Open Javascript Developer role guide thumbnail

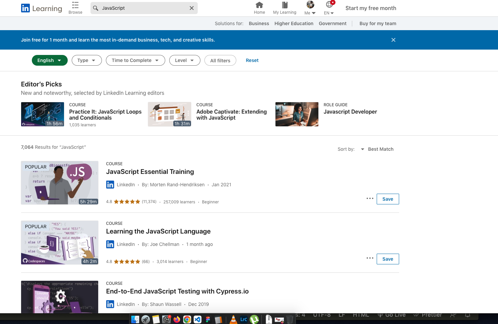[x=297, y=114]
